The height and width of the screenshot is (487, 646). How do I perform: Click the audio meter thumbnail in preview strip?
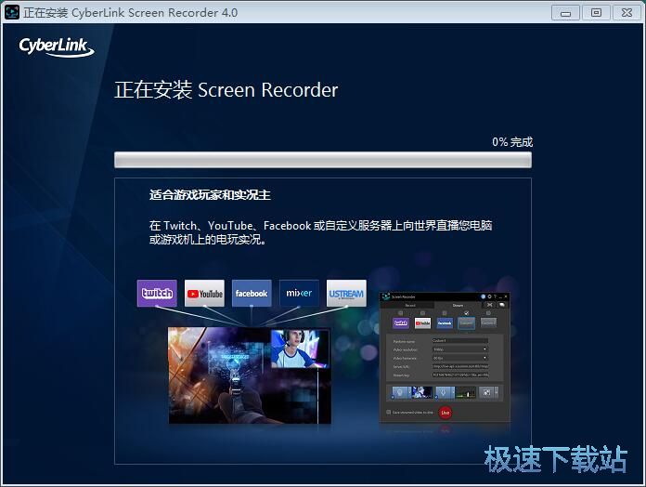(466, 392)
